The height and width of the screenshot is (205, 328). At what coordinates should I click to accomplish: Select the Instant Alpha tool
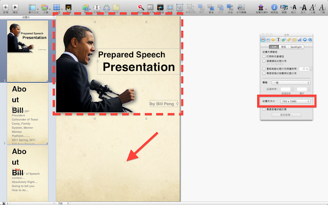click(141, 7)
